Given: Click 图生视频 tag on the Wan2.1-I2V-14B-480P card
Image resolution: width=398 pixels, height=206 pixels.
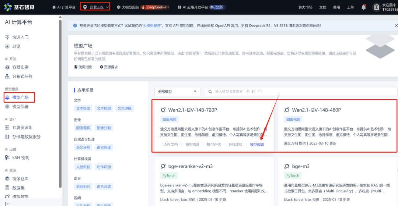Looking at the screenshot, I should (293, 119).
